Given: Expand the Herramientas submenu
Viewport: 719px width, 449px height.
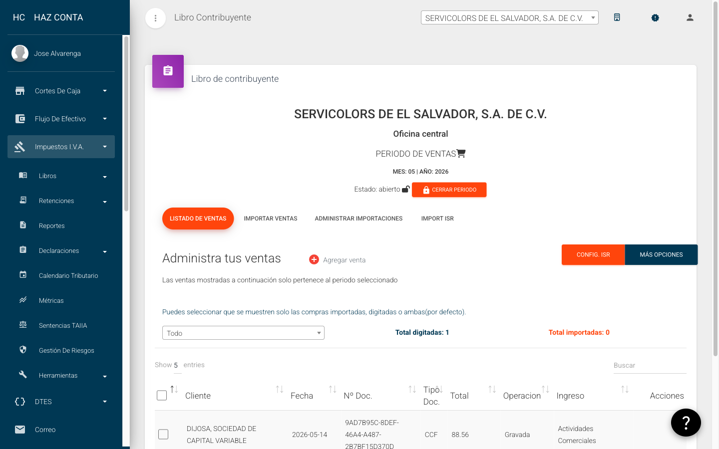Looking at the screenshot, I should 105,376.
